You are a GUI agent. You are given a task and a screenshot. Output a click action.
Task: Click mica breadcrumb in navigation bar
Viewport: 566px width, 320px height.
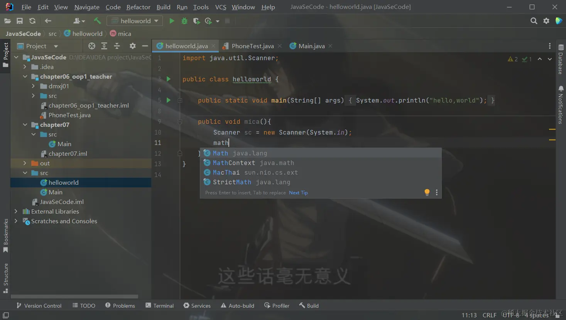click(x=120, y=34)
